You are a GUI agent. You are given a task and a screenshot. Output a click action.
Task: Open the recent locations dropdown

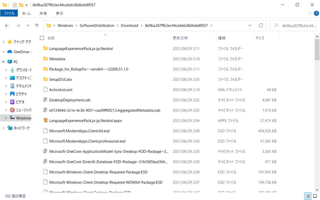pyautogui.click(x=28, y=26)
